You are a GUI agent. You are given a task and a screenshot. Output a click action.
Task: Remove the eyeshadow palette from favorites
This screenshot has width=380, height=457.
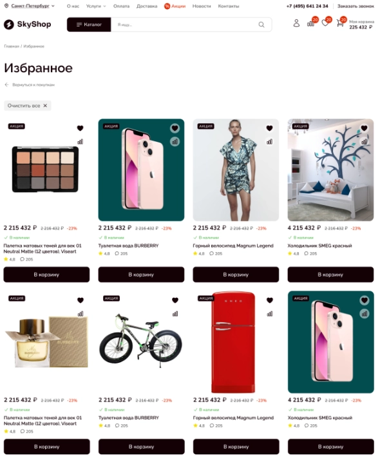coord(80,128)
